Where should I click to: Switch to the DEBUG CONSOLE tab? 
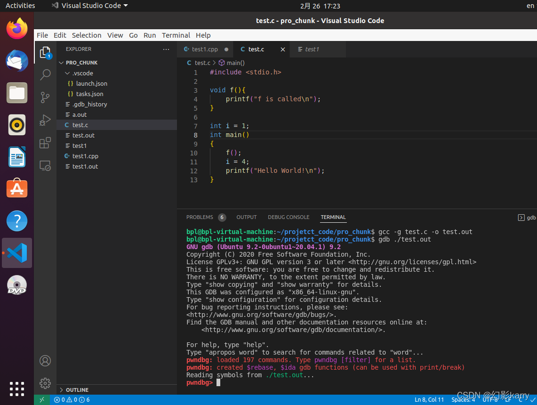coord(289,217)
